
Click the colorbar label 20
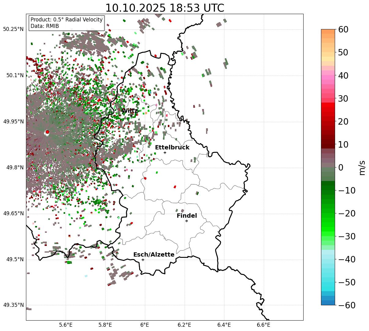pyautogui.click(x=344, y=121)
